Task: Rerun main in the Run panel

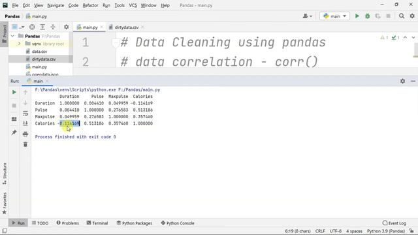Action: [x=14, y=92]
